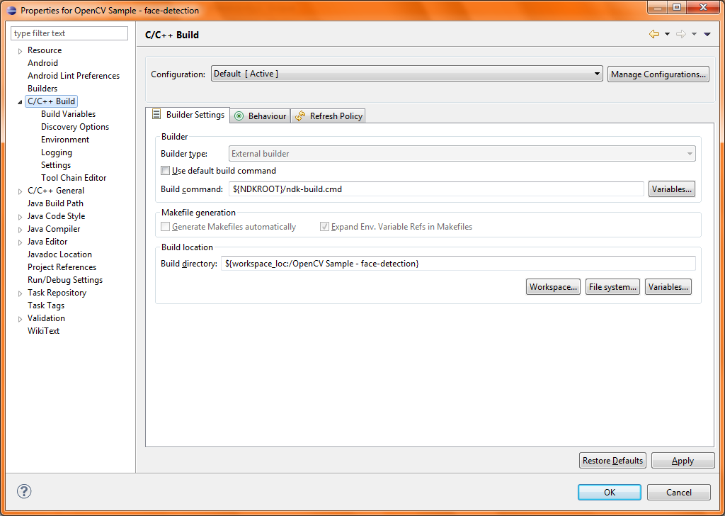Click the Refresh Policy tab icon

300,116
